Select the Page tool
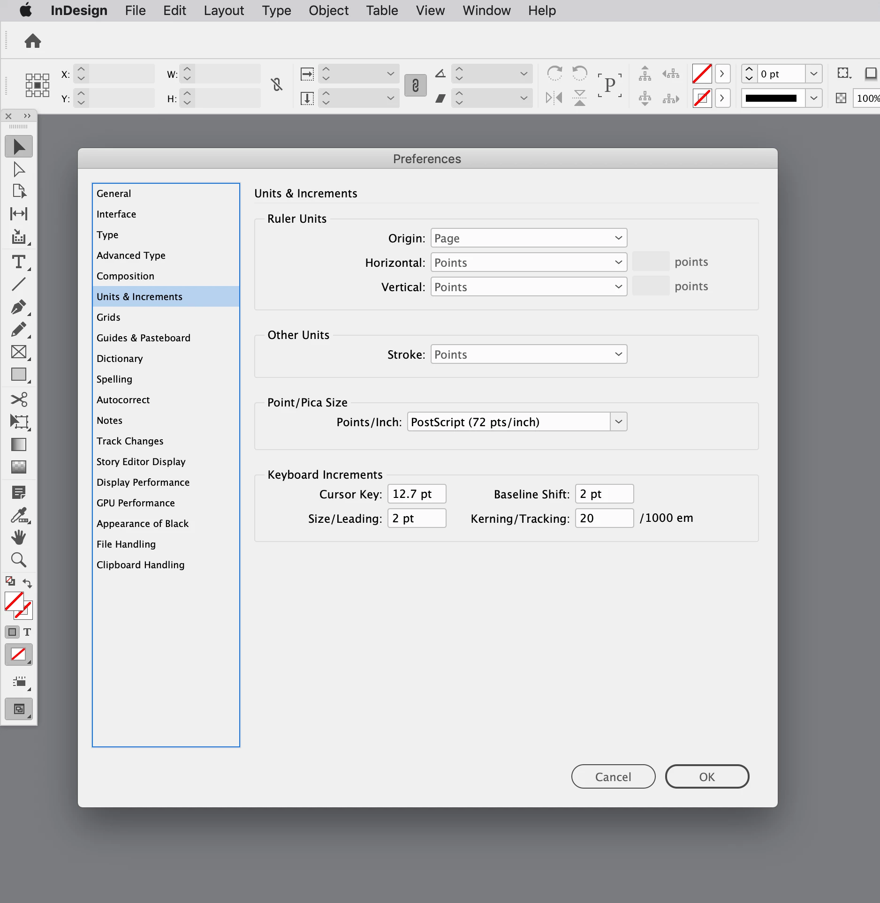 [19, 191]
